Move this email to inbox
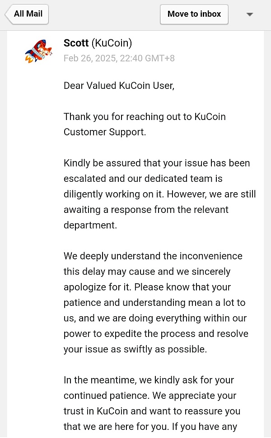This screenshot has width=271, height=438. coord(194,14)
